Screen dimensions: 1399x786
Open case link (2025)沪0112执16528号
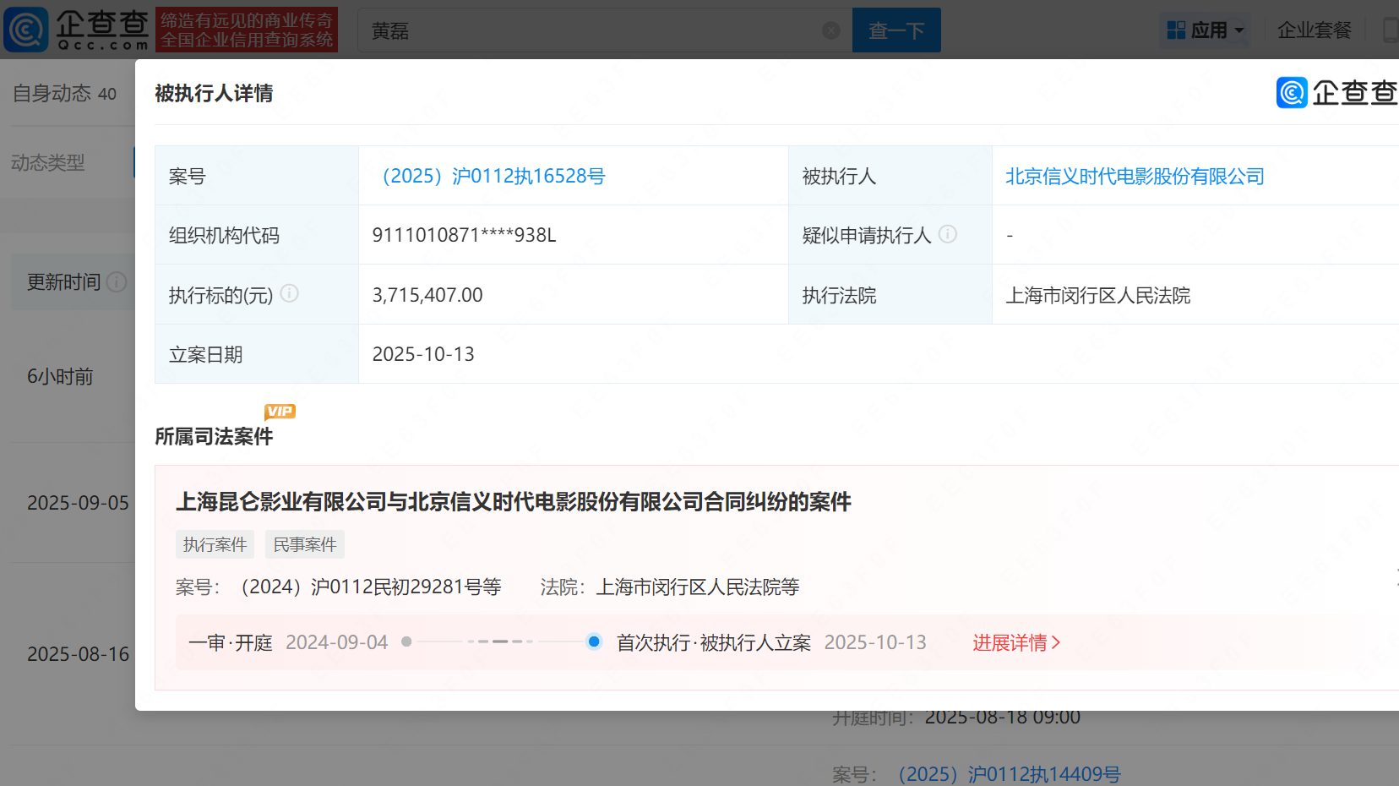coord(493,176)
